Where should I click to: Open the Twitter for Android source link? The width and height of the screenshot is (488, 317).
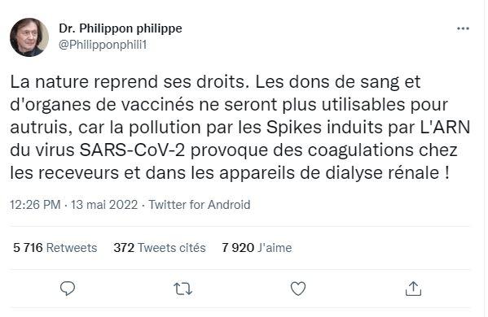(x=199, y=205)
